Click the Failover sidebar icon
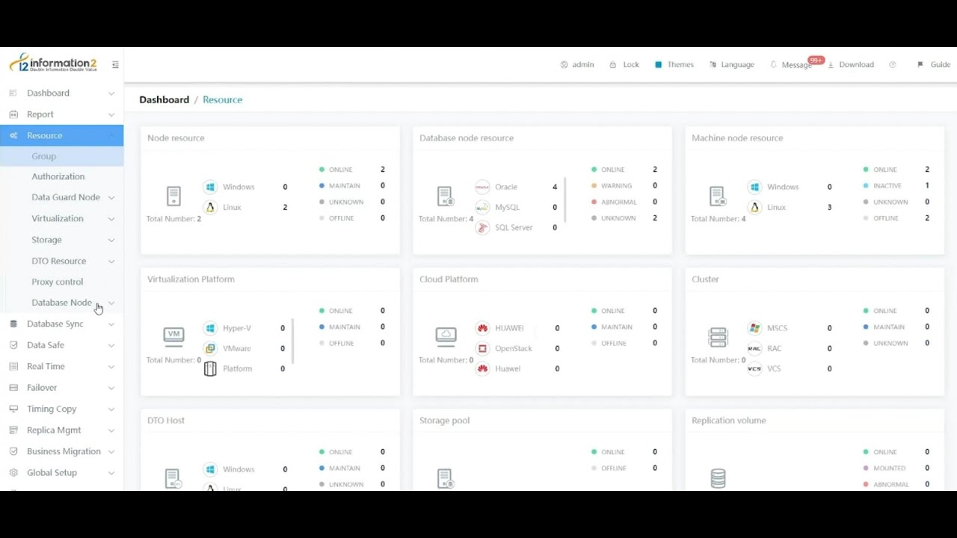 [x=13, y=388]
